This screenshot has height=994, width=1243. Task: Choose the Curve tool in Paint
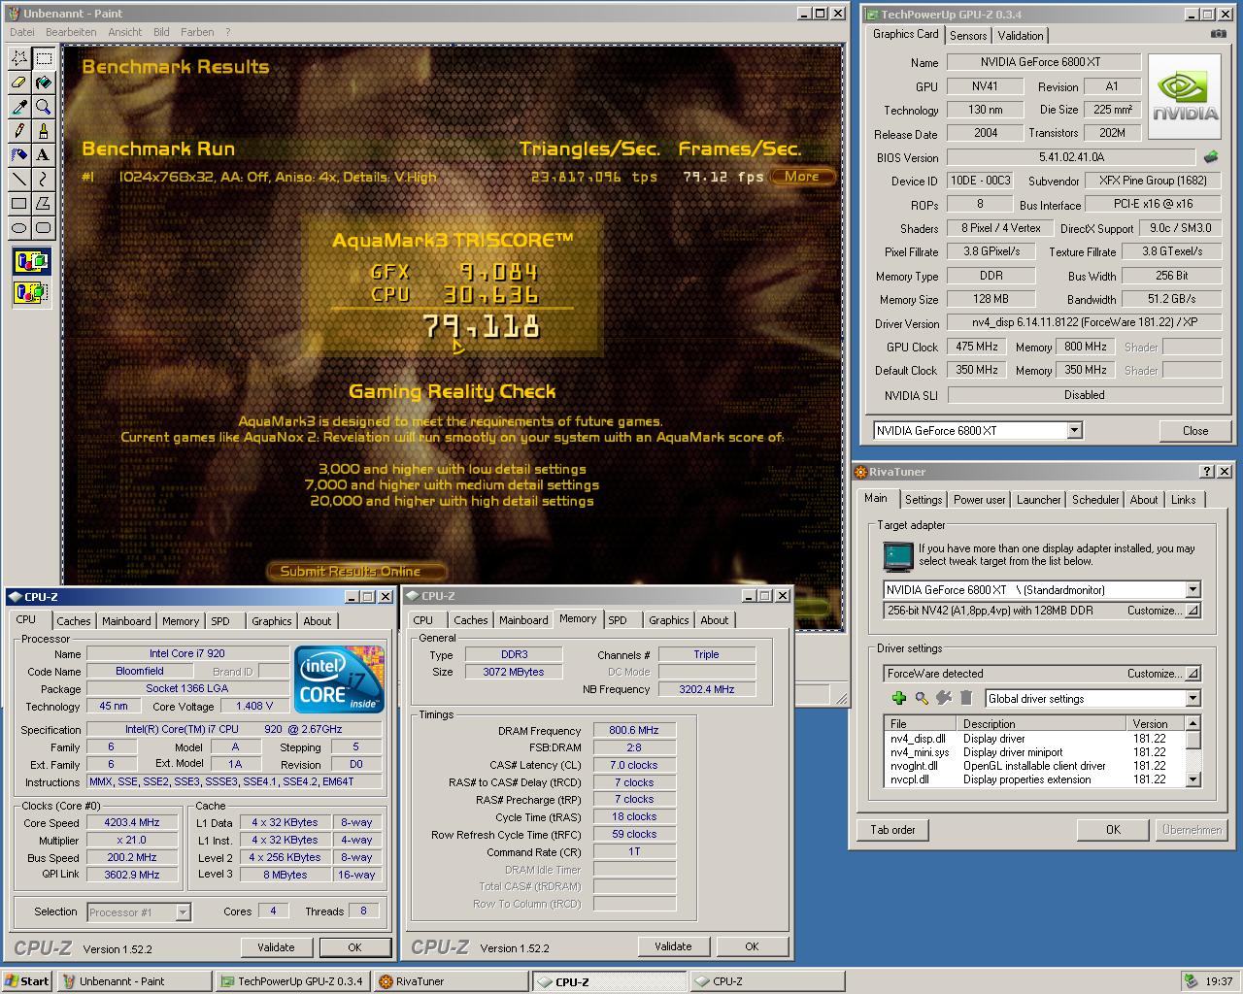[44, 179]
